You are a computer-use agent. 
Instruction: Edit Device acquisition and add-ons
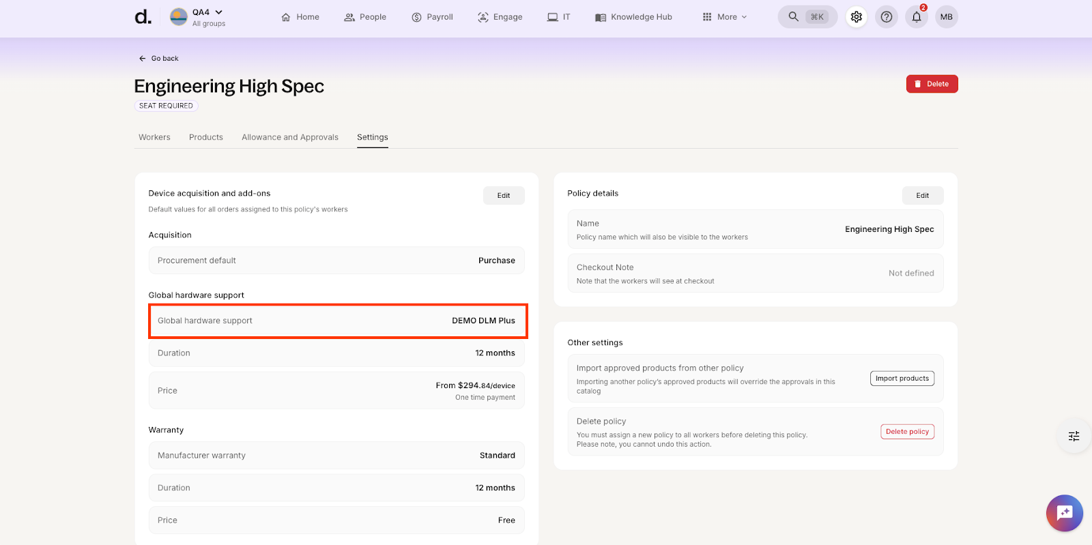pos(504,196)
